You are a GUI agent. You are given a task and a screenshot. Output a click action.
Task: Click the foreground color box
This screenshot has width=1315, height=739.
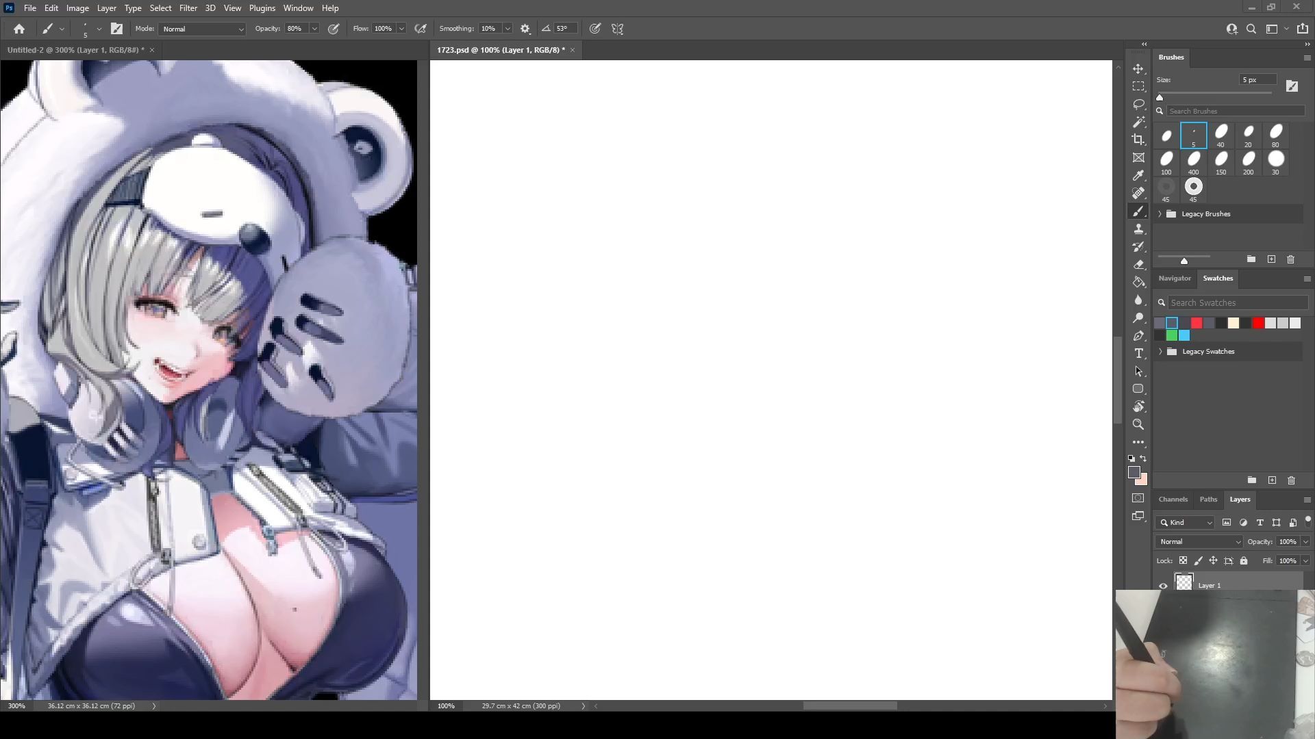tap(1134, 472)
